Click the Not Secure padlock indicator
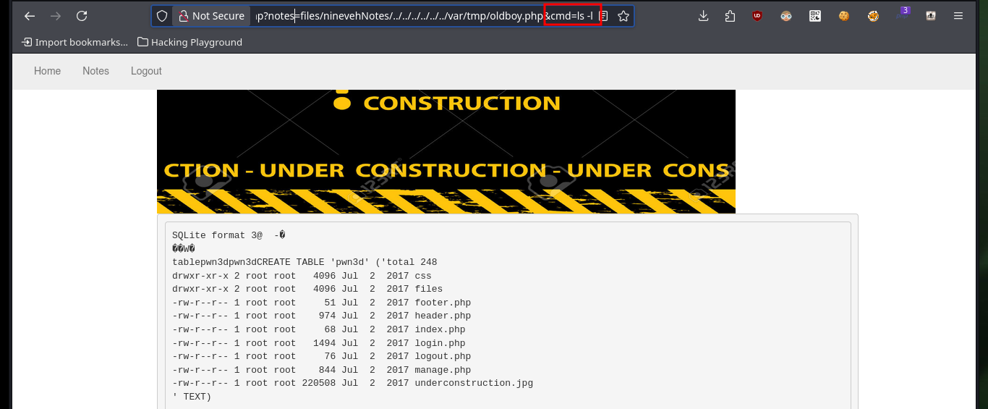 pos(211,16)
